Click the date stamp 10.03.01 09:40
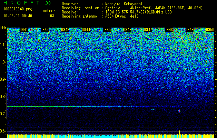Screen dimensions: 217x138 click(x=18, y=16)
